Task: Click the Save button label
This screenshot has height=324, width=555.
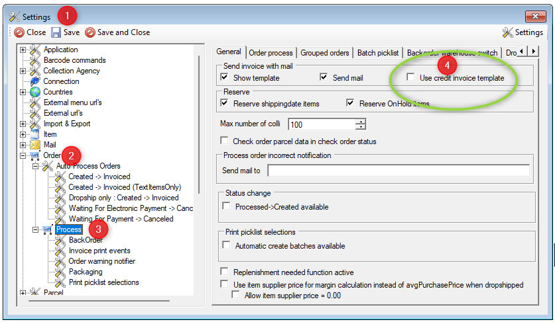Action: pos(72,32)
